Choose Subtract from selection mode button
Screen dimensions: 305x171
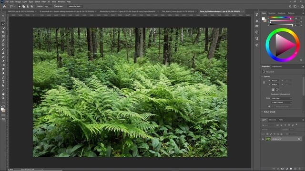pyautogui.click(x=28, y=6)
